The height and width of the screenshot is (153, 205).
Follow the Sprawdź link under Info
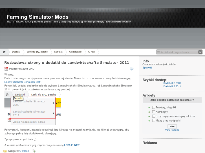point(147,68)
